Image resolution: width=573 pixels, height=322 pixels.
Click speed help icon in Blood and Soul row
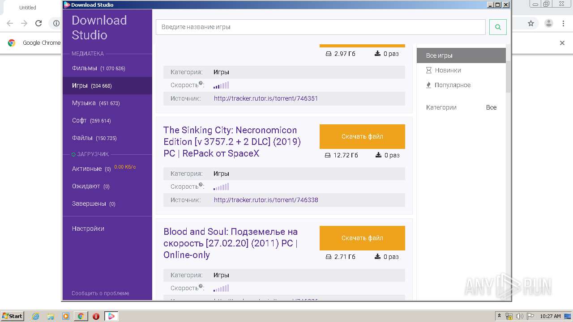coord(201,286)
